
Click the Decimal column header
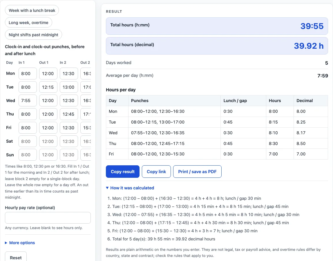[x=311, y=101]
